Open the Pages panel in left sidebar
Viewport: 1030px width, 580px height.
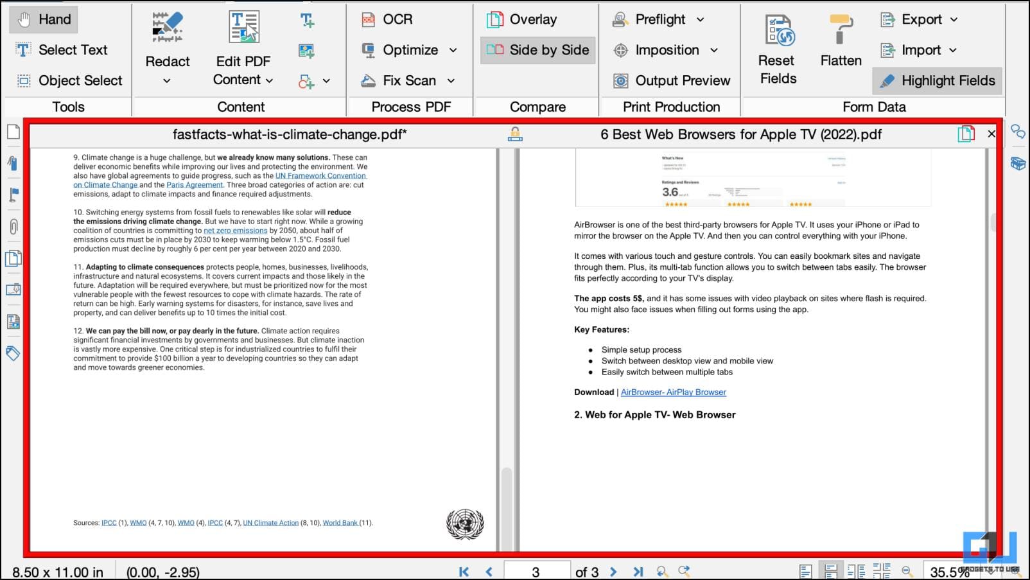[13, 132]
